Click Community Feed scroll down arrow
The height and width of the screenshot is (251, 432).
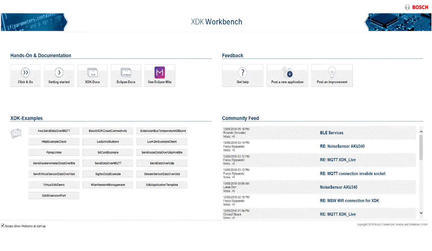(421, 213)
